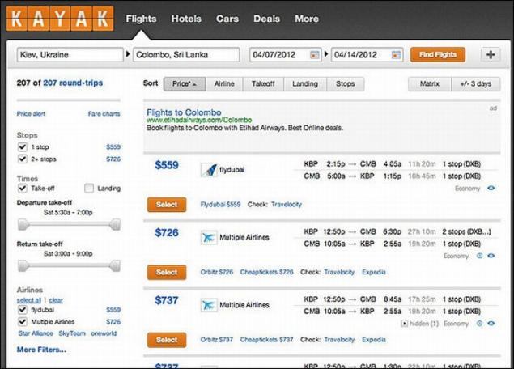This screenshot has width=514, height=369.
Task: Expand the hidden (1) flights arrow
Action: [x=405, y=324]
